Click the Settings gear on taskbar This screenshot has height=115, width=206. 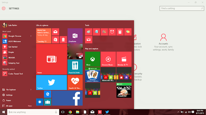100,112
